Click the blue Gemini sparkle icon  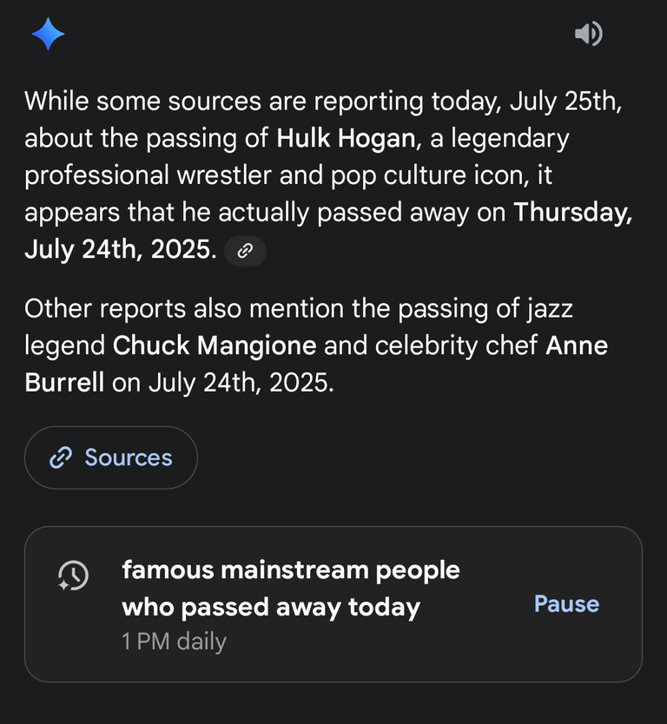point(48,34)
